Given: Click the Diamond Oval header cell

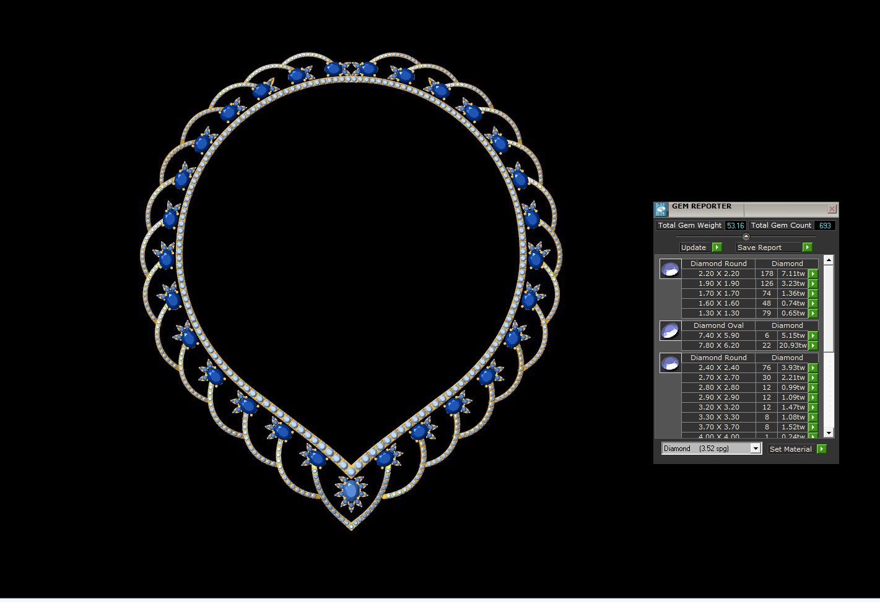Looking at the screenshot, I should click(718, 325).
